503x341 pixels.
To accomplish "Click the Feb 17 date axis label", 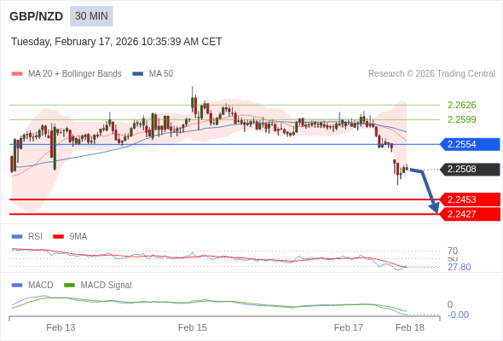I will [x=349, y=327].
